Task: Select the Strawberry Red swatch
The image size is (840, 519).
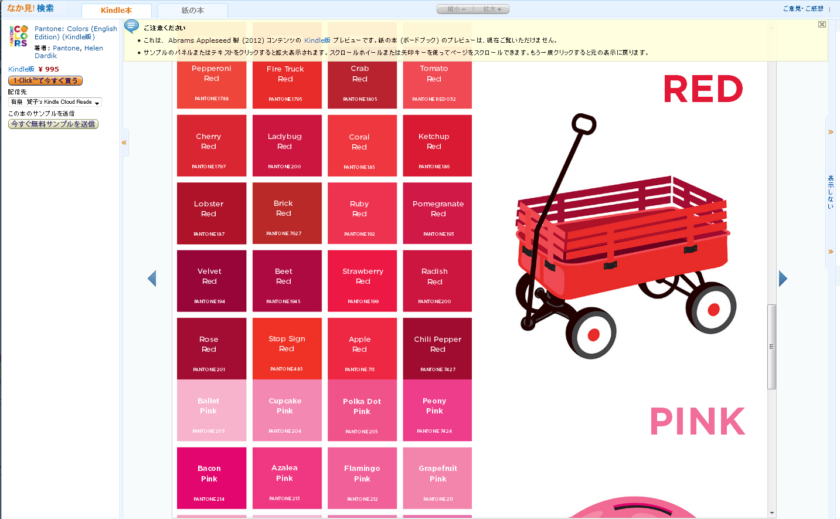Action: pyautogui.click(x=362, y=281)
